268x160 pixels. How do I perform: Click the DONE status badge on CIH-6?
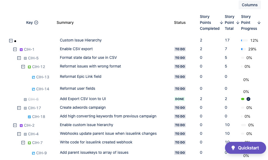pyautogui.click(x=179, y=99)
